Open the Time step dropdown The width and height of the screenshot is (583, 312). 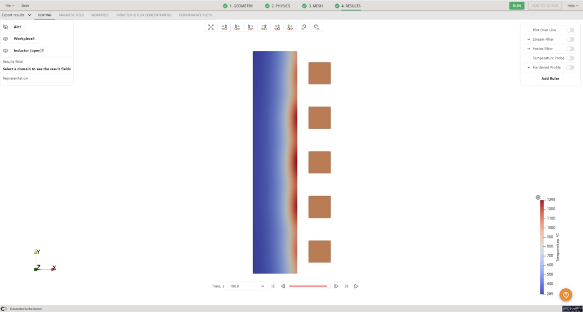(x=246, y=287)
